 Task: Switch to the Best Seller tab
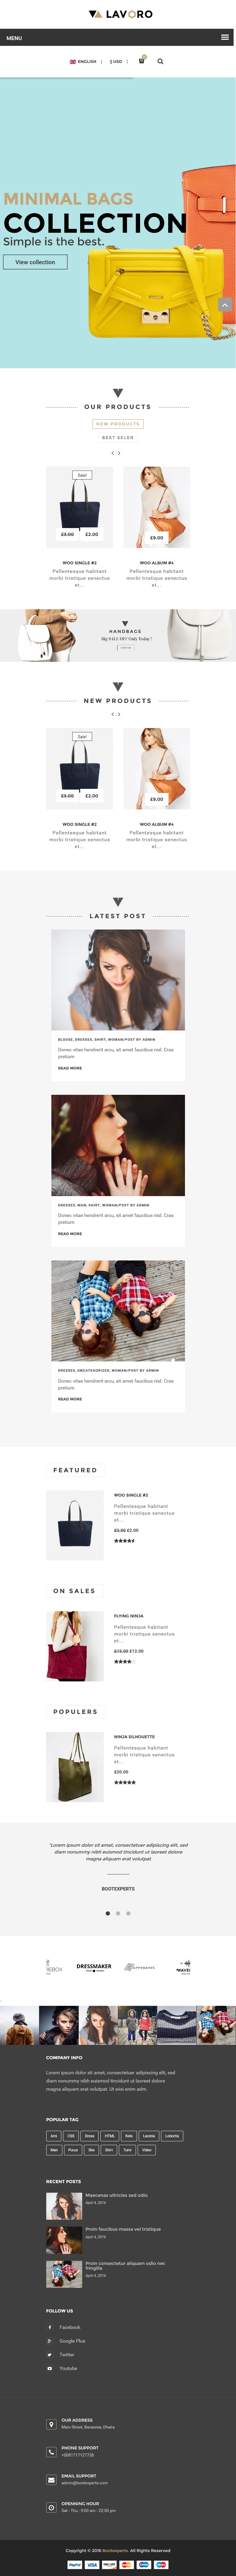tap(118, 437)
